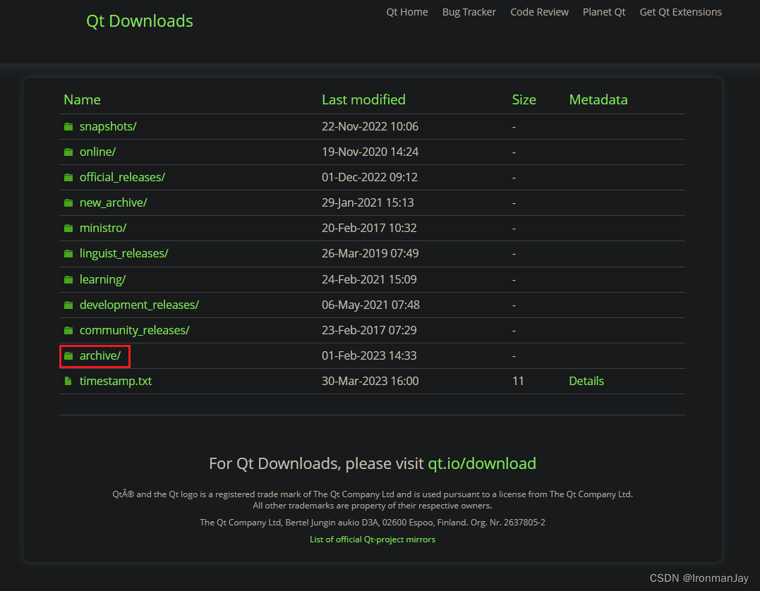Click the learning/ folder icon
Viewport: 760px width, 591px height.
68,279
